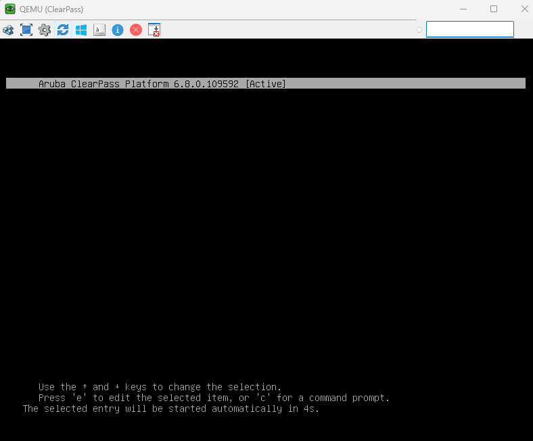This screenshot has height=441, width=533.
Task: Click the red circle X disconnect icon
Action: (136, 30)
